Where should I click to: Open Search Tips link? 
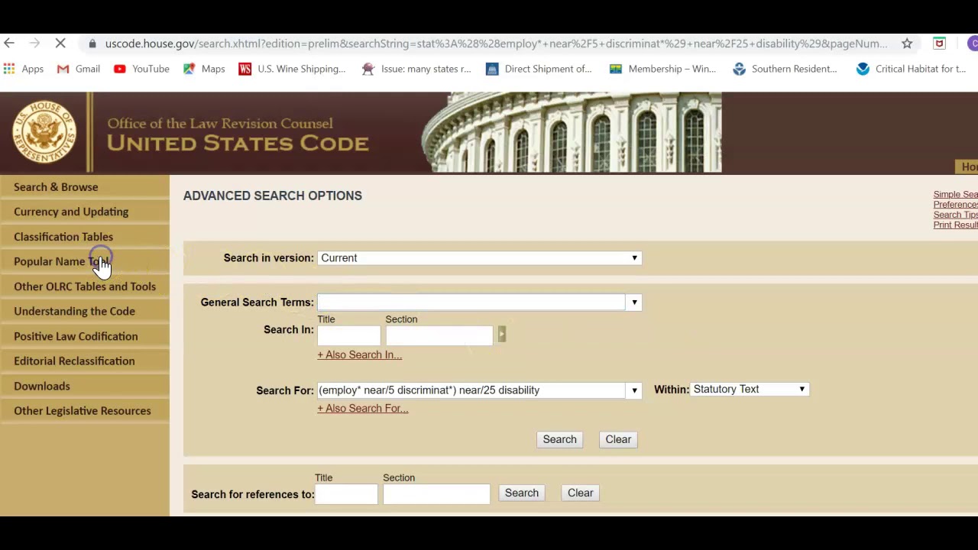pyautogui.click(x=955, y=215)
